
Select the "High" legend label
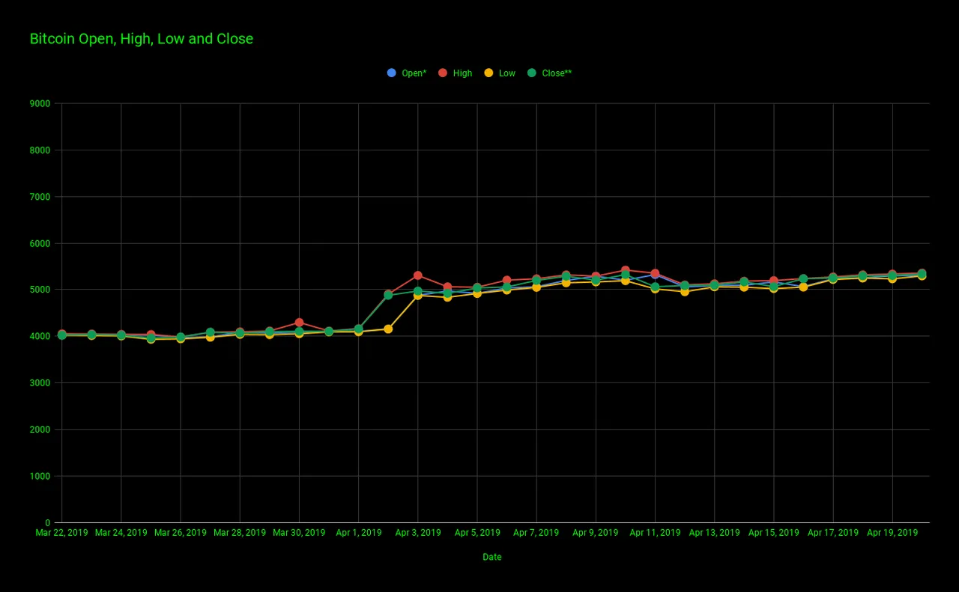coord(462,73)
